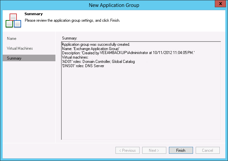Click the 'Please review' instruction text
This screenshot has width=228, height=161.
pyautogui.click(x=72, y=20)
